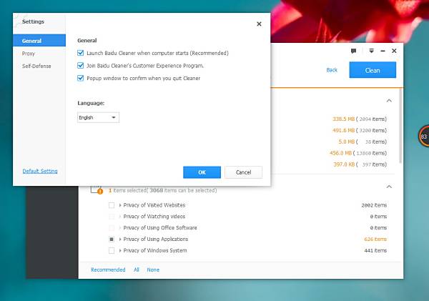Click the 456.0 MB size entry
Screen dimensions: 429x301
click(x=340, y=153)
